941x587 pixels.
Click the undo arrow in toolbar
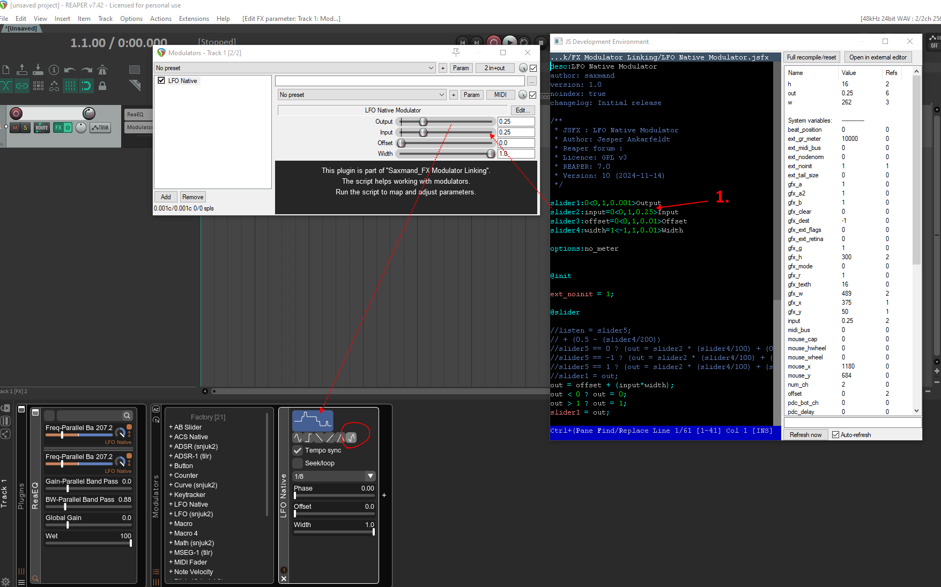pyautogui.click(x=70, y=70)
